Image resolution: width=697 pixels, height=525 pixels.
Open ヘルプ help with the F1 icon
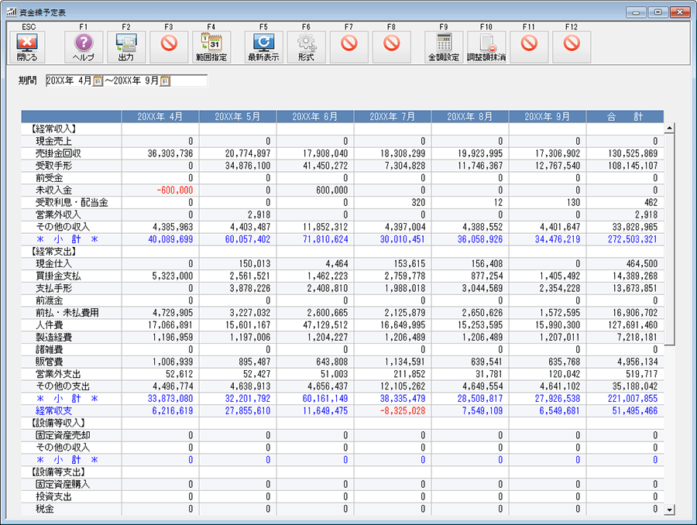(x=83, y=46)
